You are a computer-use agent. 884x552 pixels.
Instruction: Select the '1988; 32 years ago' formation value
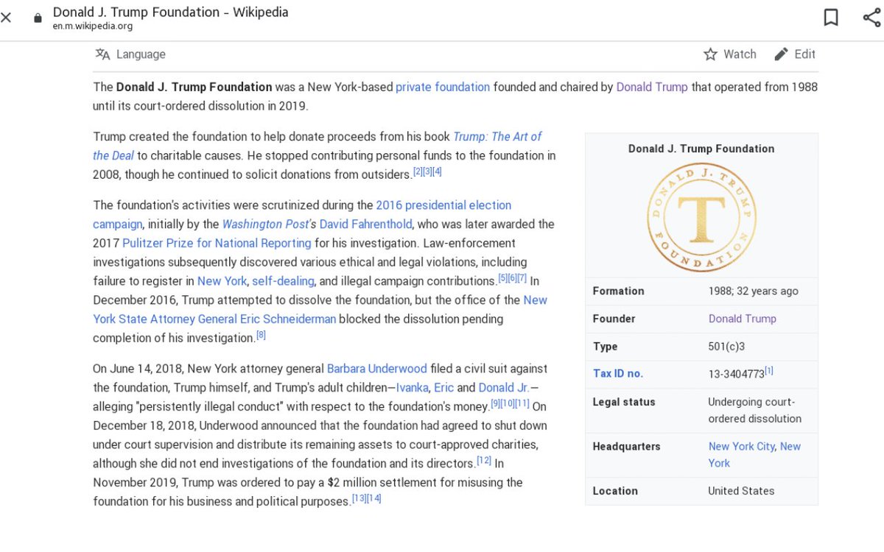point(754,291)
